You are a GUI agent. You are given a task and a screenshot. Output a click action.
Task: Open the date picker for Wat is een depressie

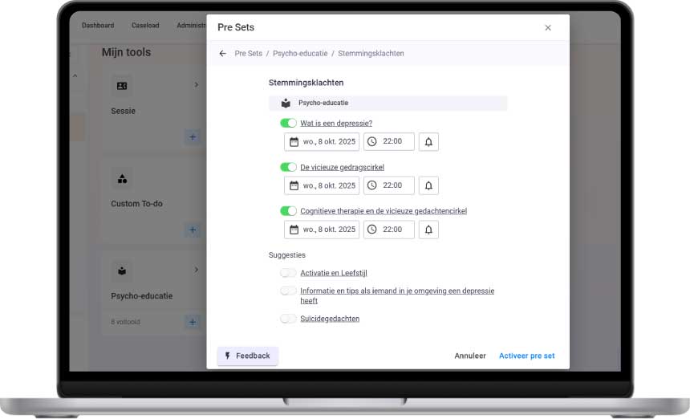[322, 142]
